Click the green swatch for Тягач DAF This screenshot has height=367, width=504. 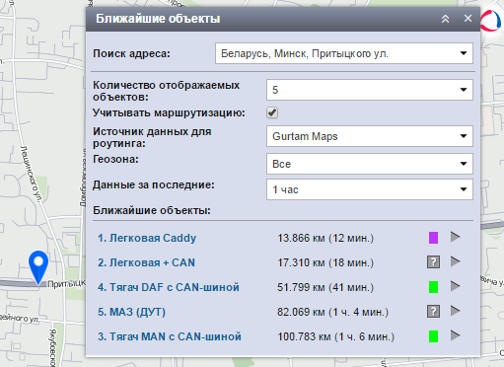click(x=433, y=287)
